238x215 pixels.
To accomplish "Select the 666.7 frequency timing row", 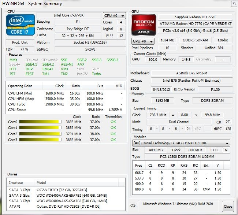I will [181, 173].
